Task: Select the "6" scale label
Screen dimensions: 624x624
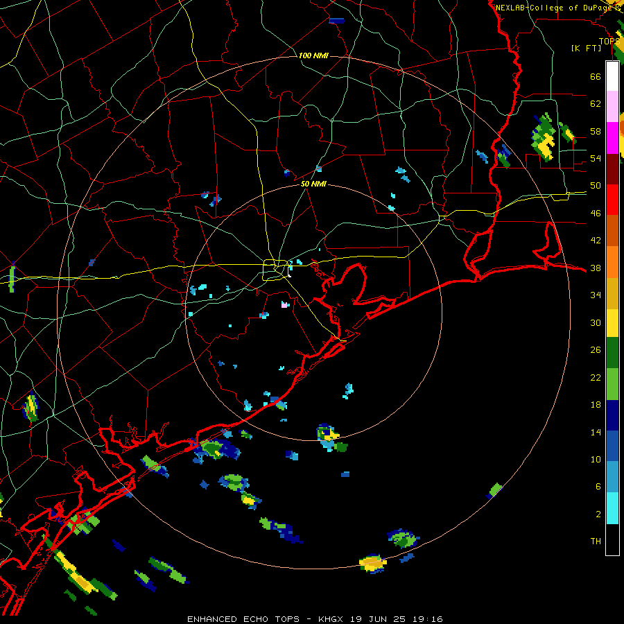Action: 598,487
